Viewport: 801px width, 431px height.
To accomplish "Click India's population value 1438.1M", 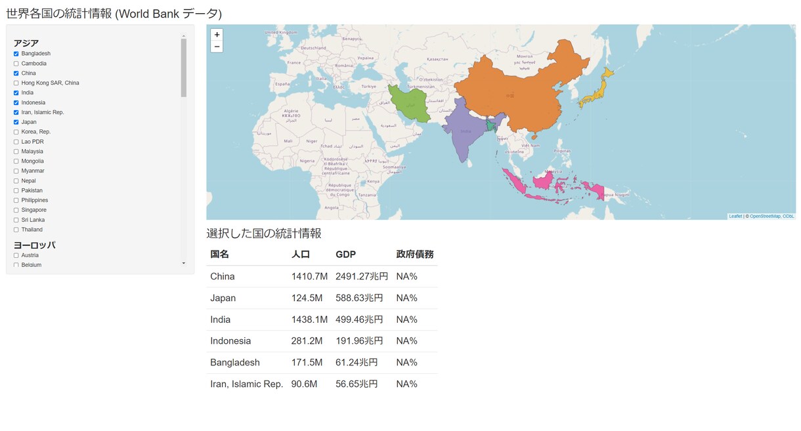I will 309,320.
